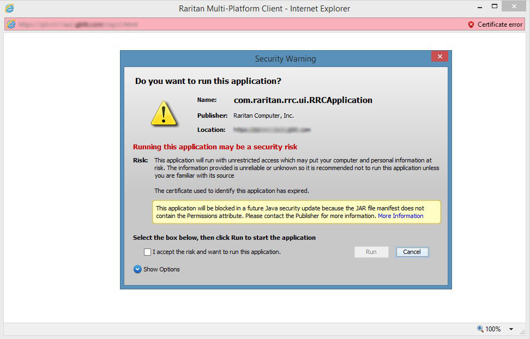Close the Internet Explorer window
The image size is (530, 339).
pyautogui.click(x=514, y=6)
